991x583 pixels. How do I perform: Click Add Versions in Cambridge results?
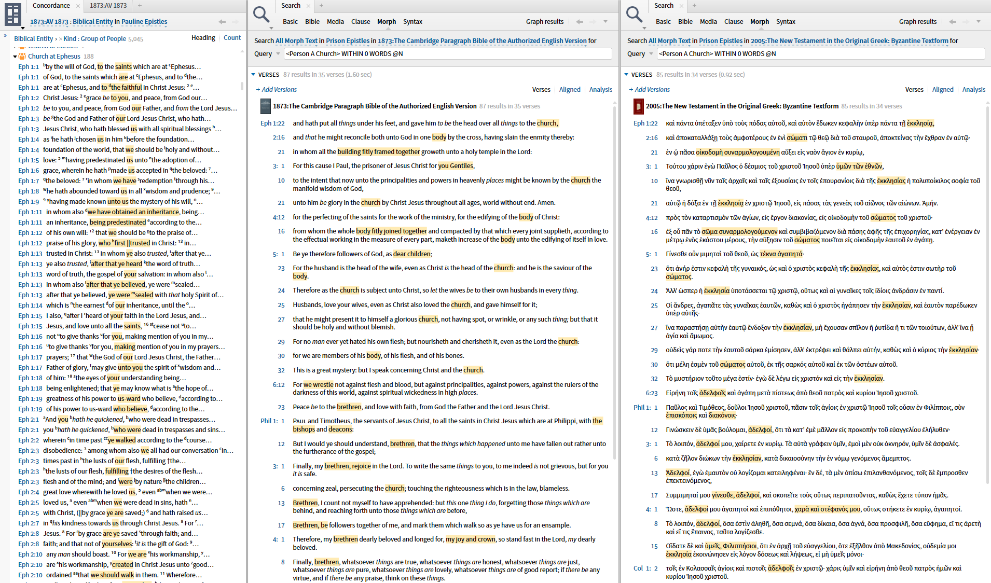coord(277,90)
